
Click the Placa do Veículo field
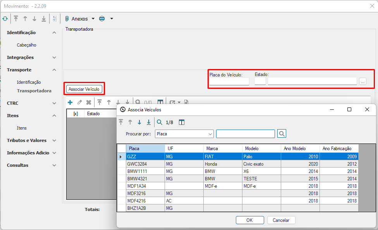(x=229, y=81)
